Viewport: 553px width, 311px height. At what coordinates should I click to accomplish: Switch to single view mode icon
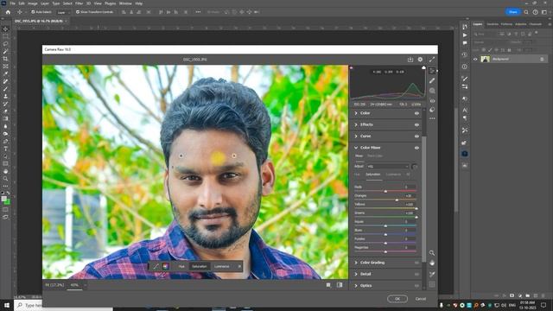pyautogui.click(x=328, y=285)
